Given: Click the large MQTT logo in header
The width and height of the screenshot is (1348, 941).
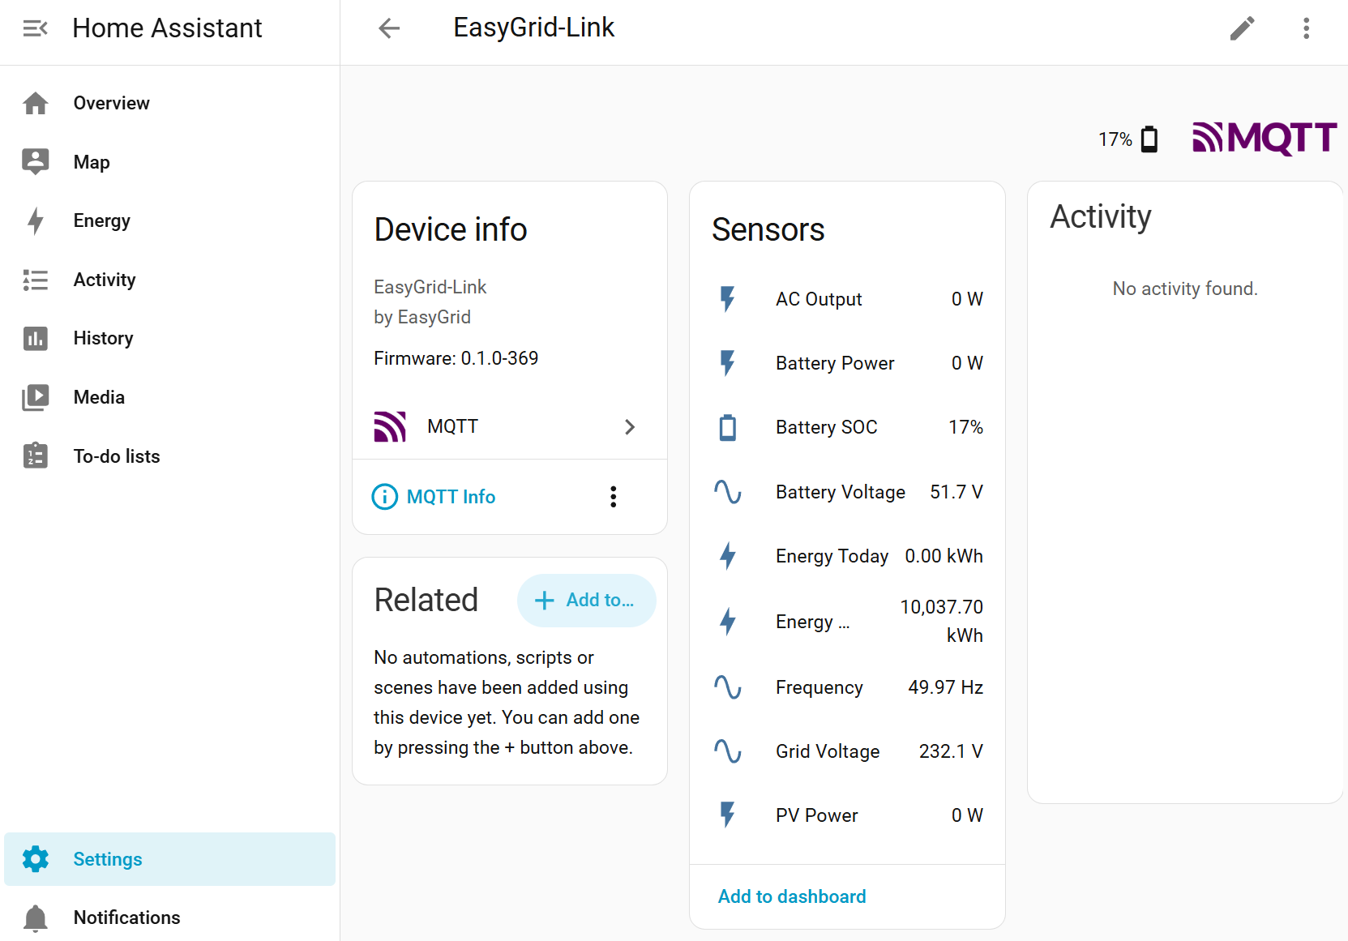Looking at the screenshot, I should pyautogui.click(x=1265, y=138).
